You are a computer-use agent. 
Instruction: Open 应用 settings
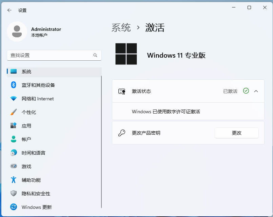pyautogui.click(x=54, y=126)
